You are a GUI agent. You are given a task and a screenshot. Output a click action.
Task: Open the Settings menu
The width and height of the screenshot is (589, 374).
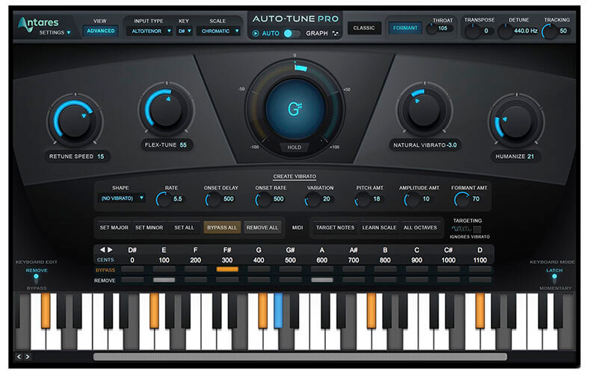(x=55, y=33)
